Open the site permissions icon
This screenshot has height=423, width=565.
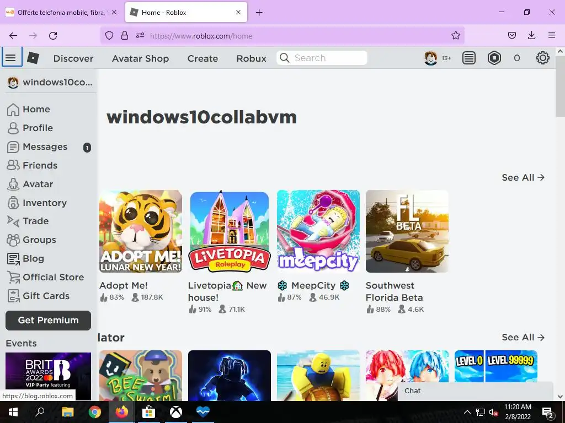coord(140,36)
